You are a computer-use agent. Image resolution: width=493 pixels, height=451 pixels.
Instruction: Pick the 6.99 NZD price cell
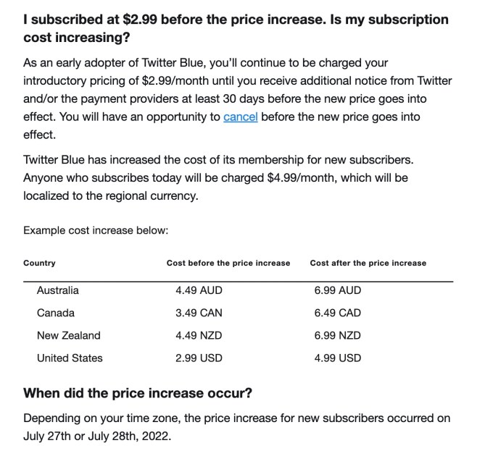click(337, 335)
